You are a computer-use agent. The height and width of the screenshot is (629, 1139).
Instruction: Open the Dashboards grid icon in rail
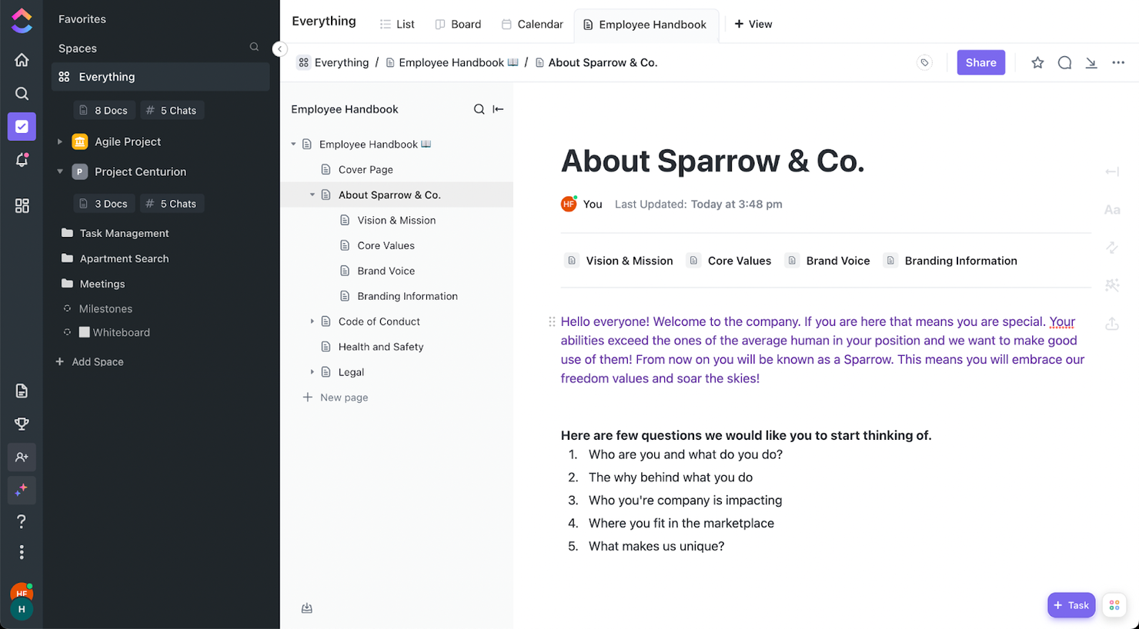click(x=22, y=205)
